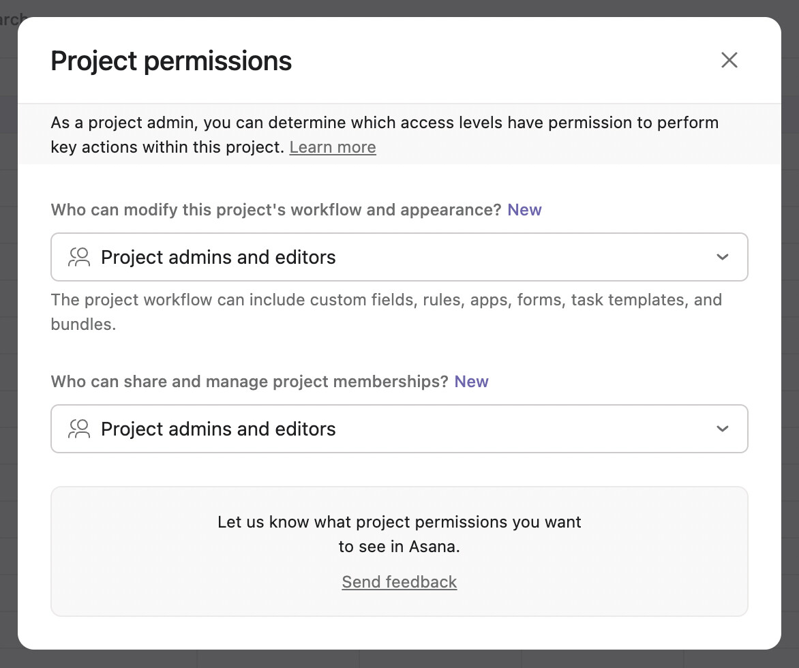Click people icon in workflow permission selector
Image resolution: width=799 pixels, height=668 pixels.
79,257
